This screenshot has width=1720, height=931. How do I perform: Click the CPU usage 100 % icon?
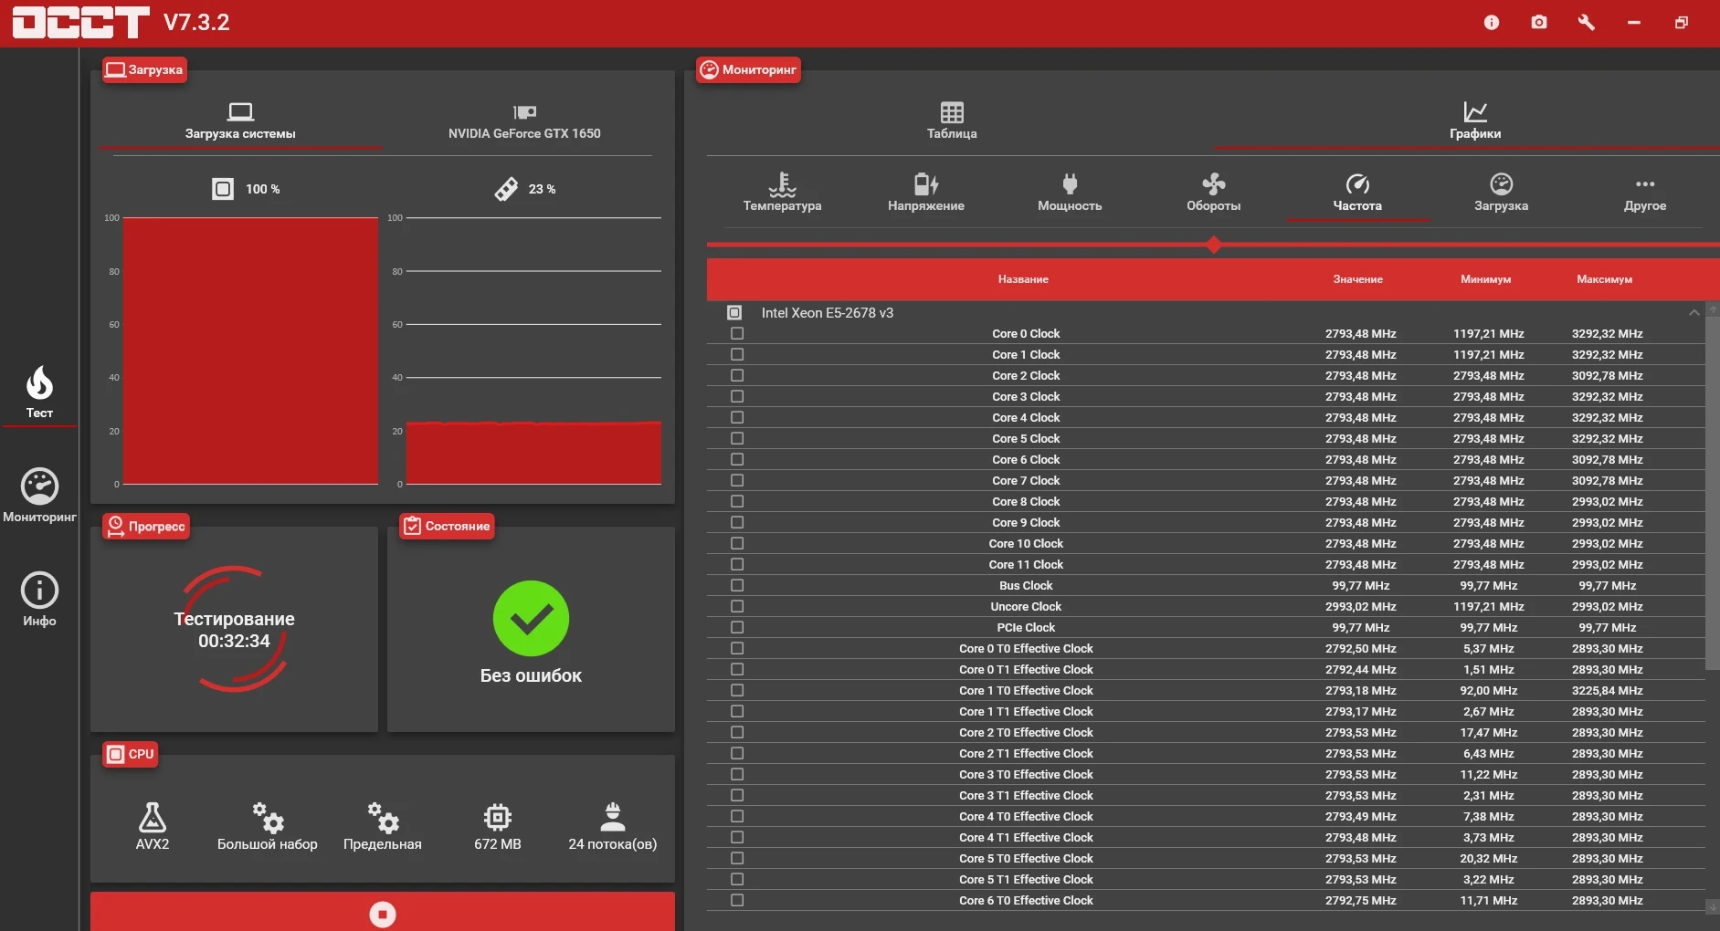coord(223,189)
